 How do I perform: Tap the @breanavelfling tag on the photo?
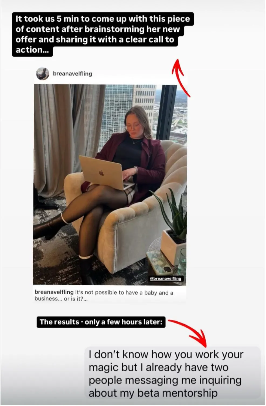pos(166,278)
